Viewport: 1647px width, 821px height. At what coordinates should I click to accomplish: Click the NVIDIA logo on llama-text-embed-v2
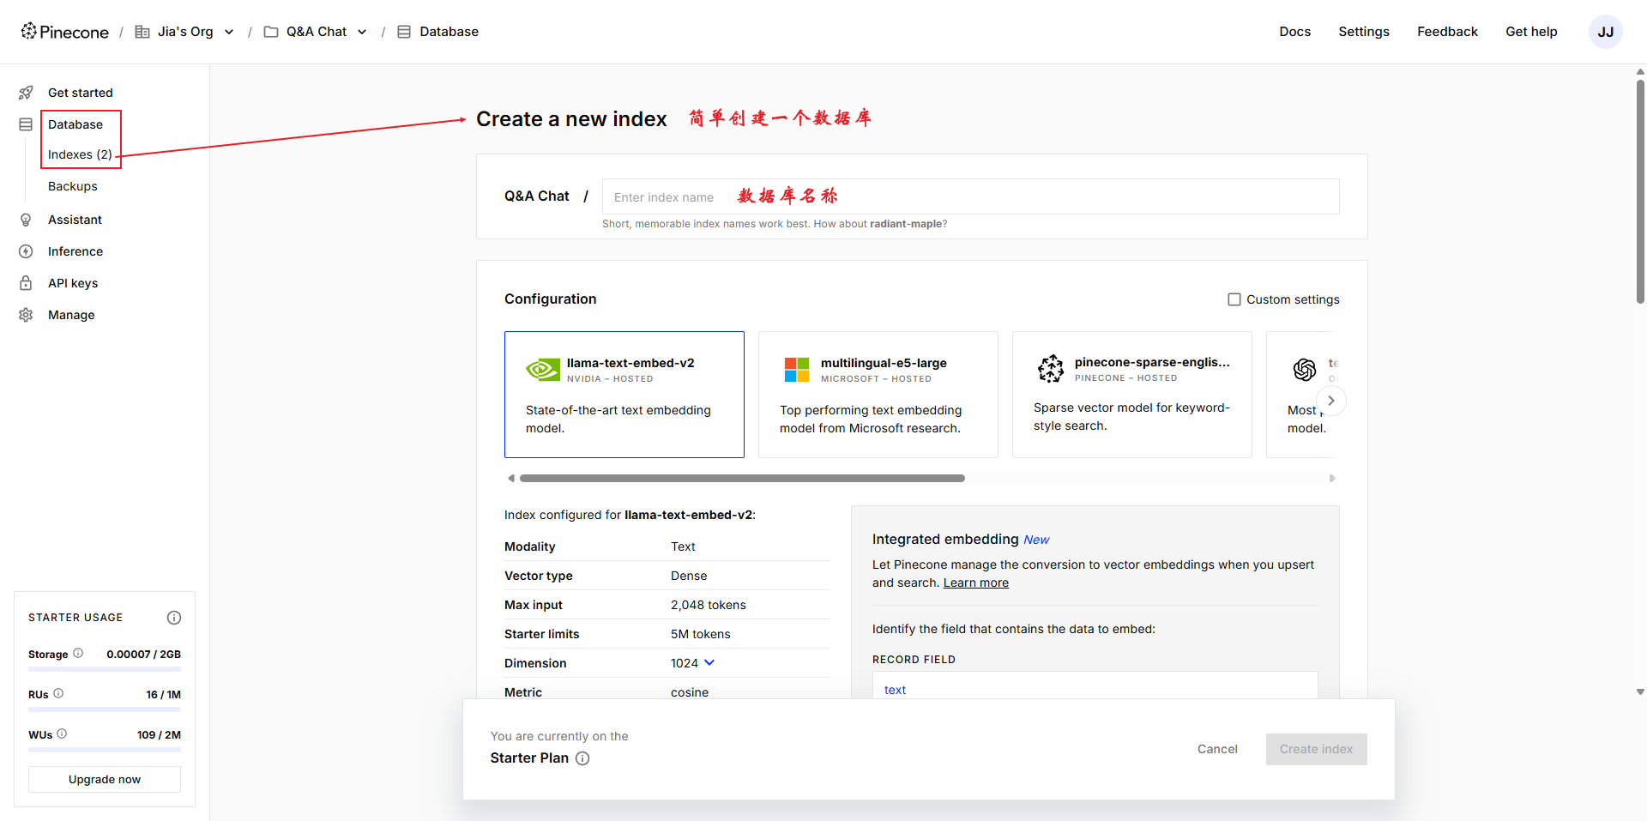click(x=543, y=370)
